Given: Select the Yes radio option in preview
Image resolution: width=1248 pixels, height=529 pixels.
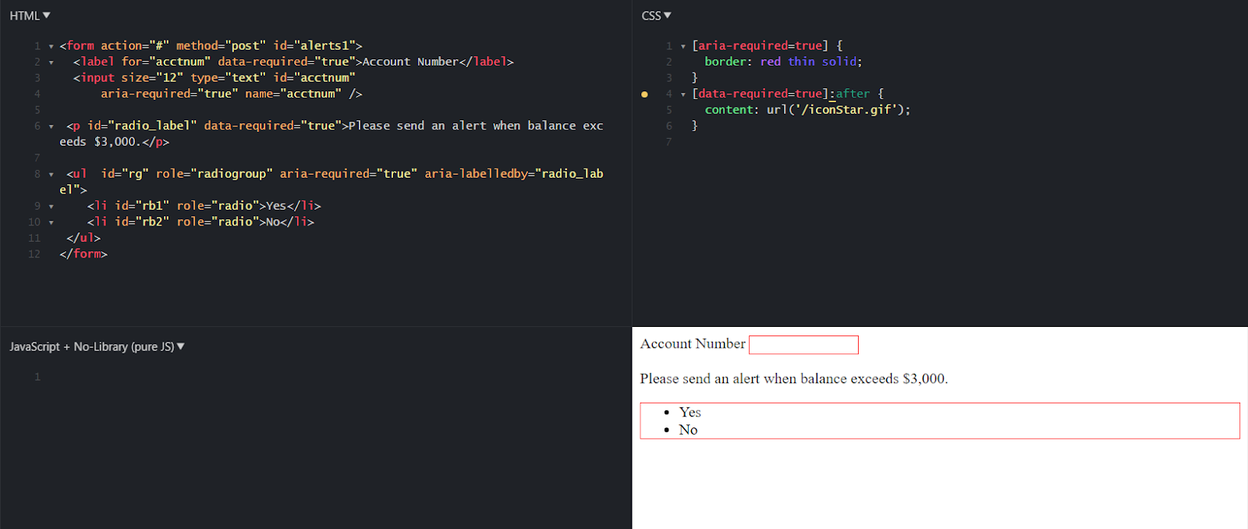Looking at the screenshot, I should 690,412.
